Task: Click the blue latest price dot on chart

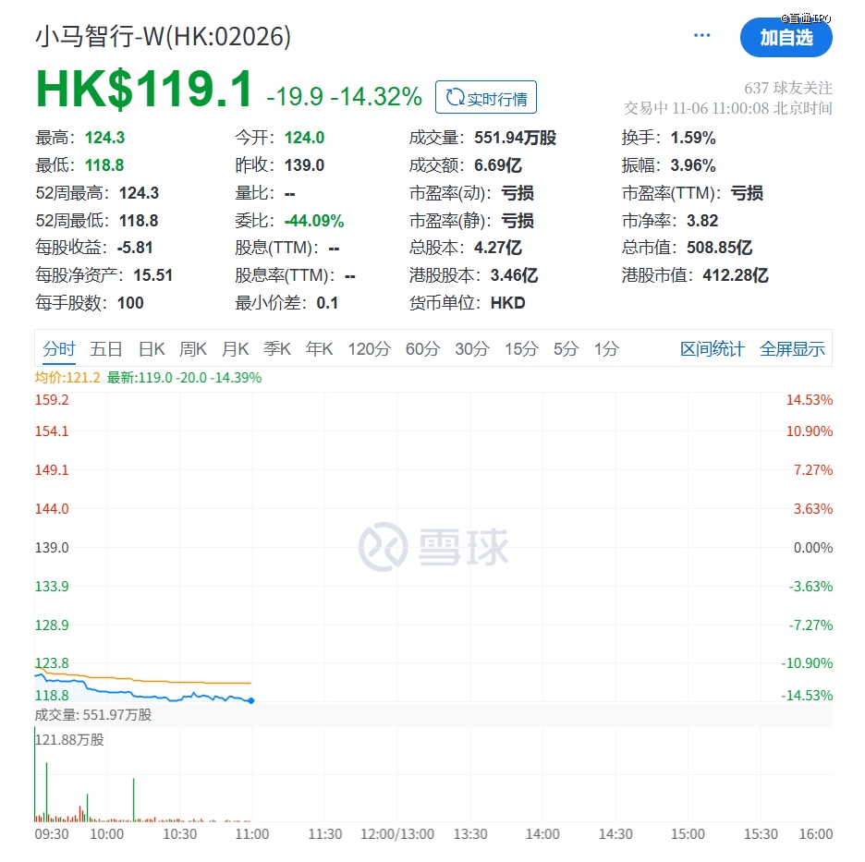Action: point(251,701)
